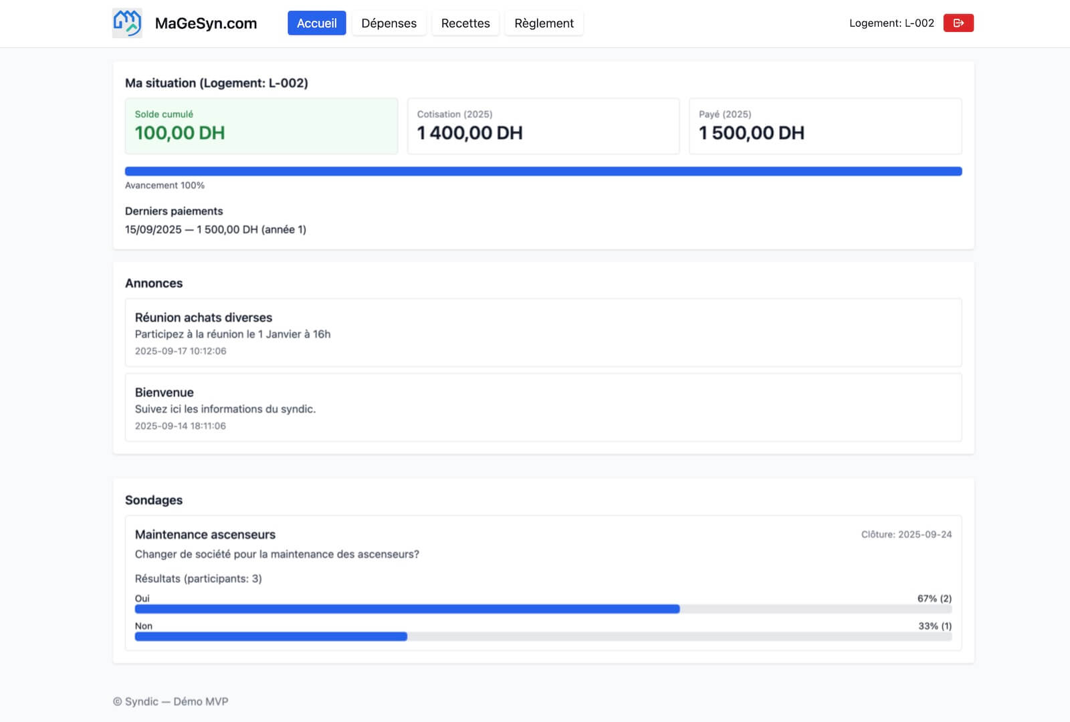Click the Syndic — Démo MVP footer text

point(171,701)
